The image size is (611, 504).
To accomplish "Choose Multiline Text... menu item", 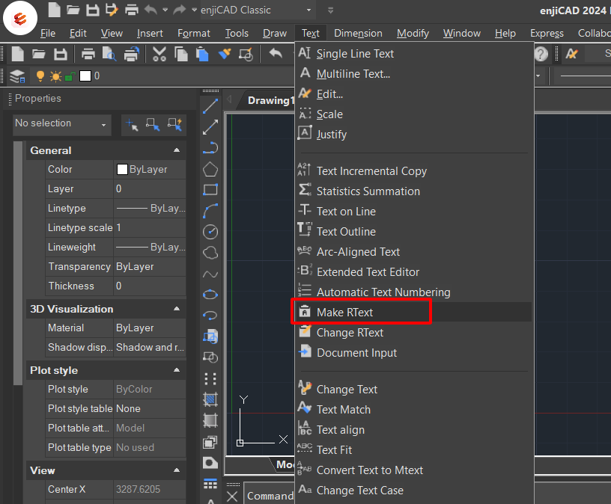I will point(413,73).
